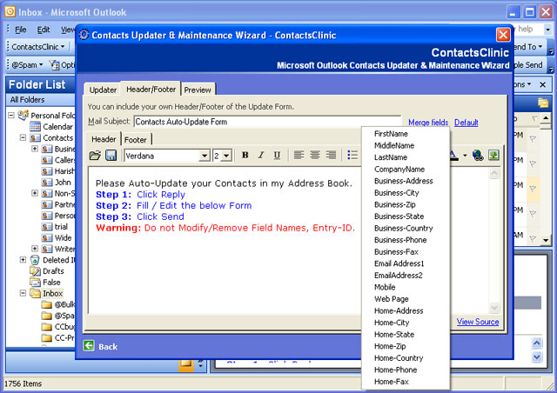Choose Home-Country merge field
Screen dimensions: 557x393
point(399,358)
